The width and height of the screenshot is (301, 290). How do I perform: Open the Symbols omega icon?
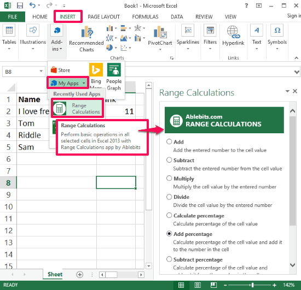(x=277, y=30)
